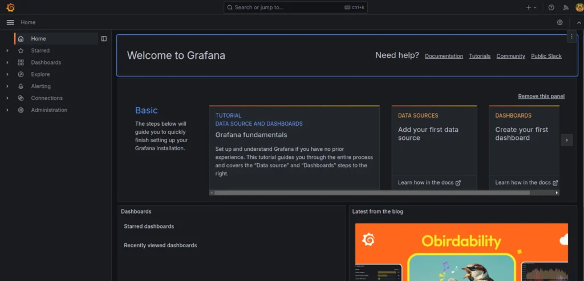
Task: Open the Documentation link
Action: (444, 56)
